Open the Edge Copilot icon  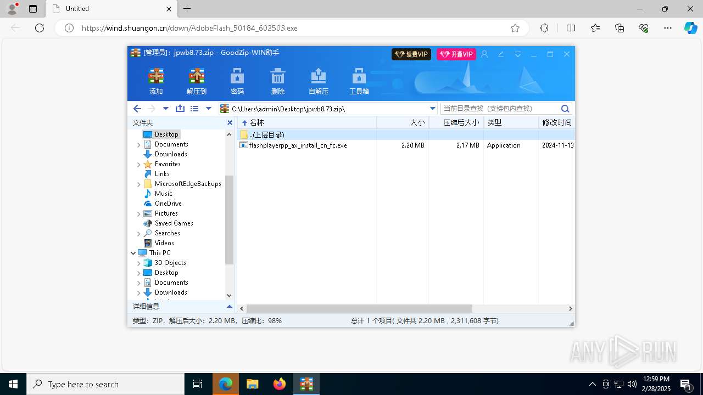[690, 28]
